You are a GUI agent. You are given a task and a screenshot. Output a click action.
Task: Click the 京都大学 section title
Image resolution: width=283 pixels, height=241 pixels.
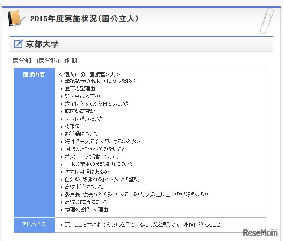[x=43, y=44]
